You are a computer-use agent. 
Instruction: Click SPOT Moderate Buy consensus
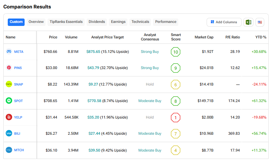click(x=150, y=101)
